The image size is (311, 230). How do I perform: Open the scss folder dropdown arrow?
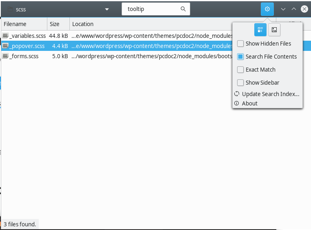(107, 9)
